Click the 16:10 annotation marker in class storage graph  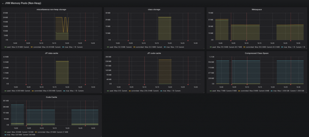point(144,40)
